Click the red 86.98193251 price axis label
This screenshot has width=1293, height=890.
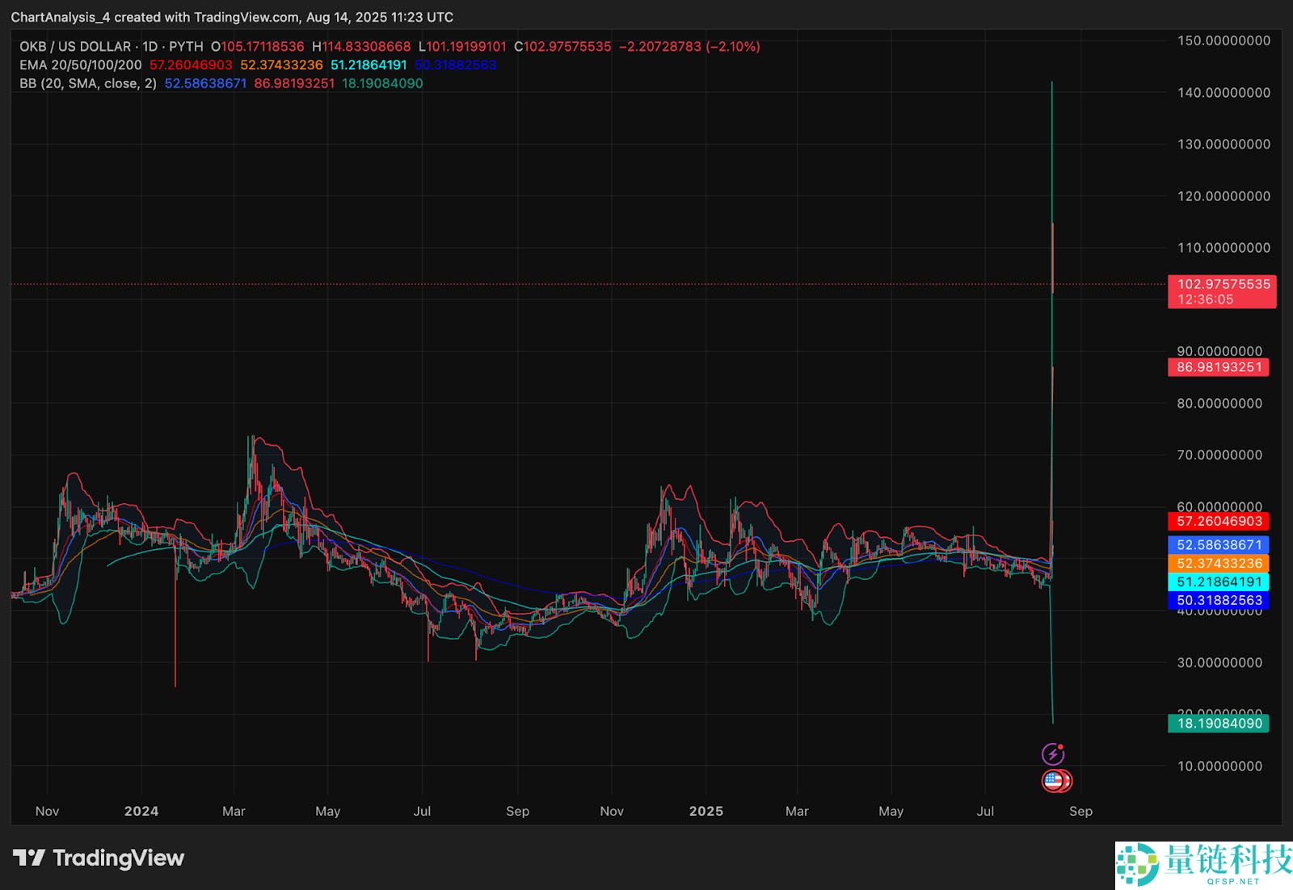click(x=1219, y=367)
